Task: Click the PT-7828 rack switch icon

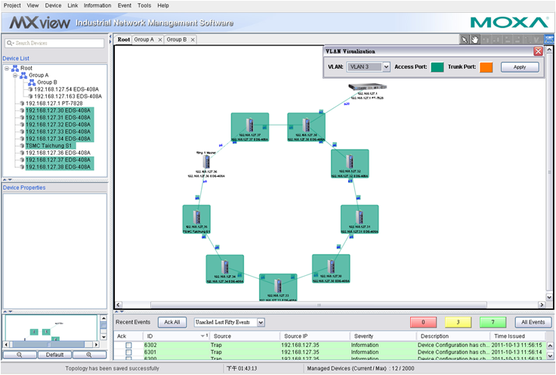Action: (367, 87)
